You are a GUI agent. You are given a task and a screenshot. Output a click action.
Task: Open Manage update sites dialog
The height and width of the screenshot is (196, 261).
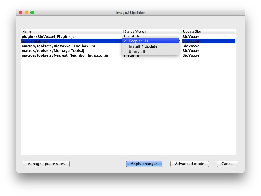pyautogui.click(x=46, y=164)
